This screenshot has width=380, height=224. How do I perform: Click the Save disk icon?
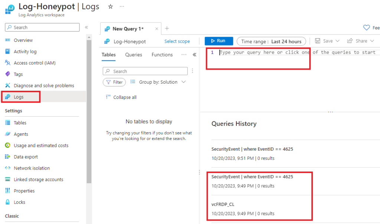(x=318, y=41)
